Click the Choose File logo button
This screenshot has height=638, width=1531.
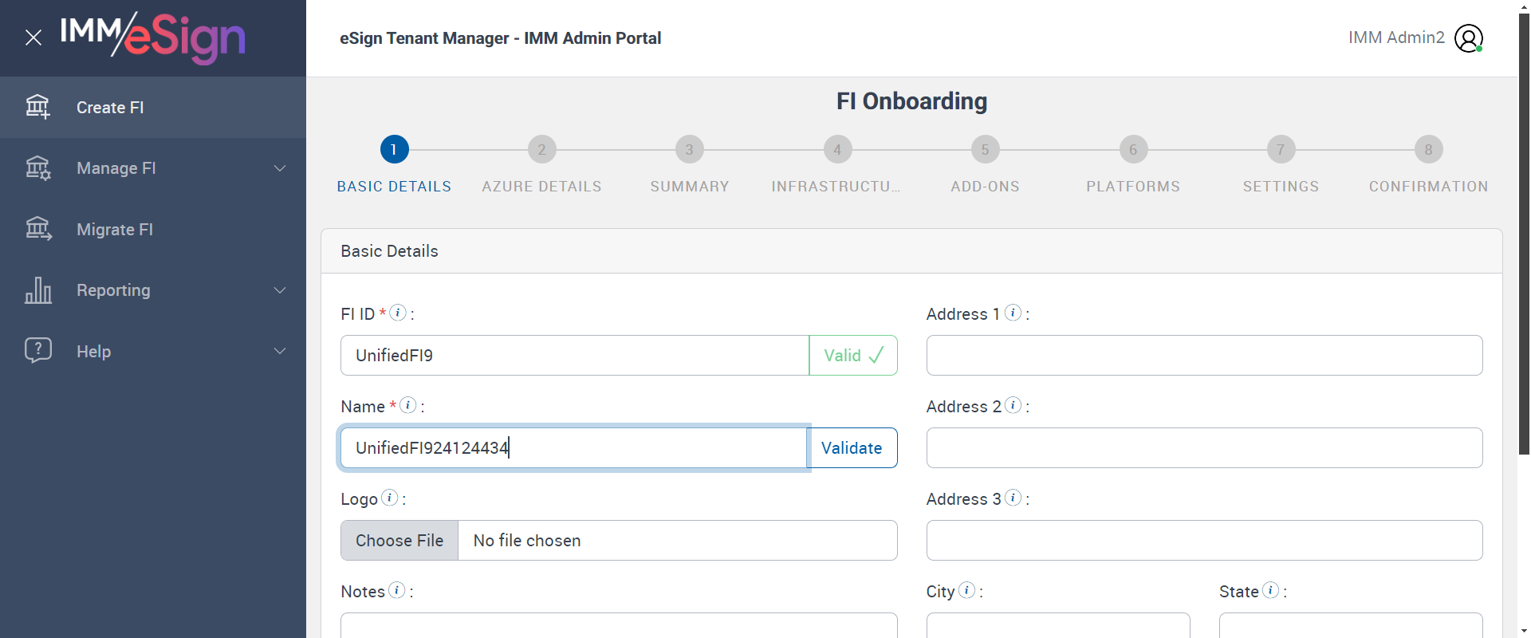399,541
